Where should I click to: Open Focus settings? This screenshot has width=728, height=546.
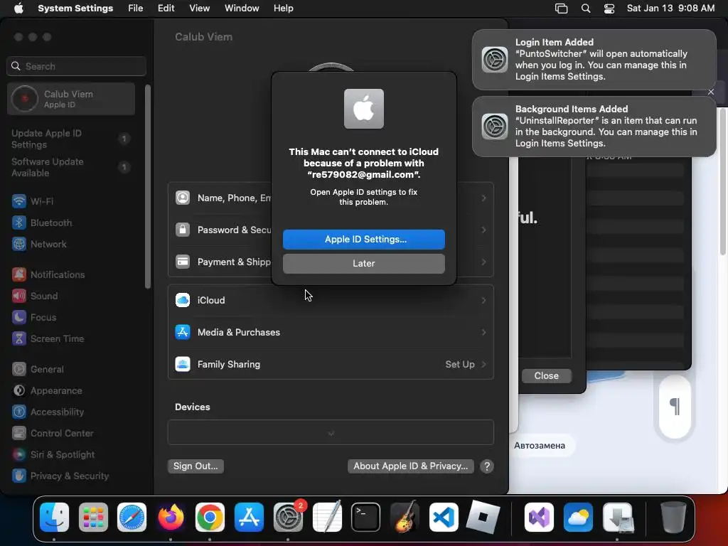34,317
